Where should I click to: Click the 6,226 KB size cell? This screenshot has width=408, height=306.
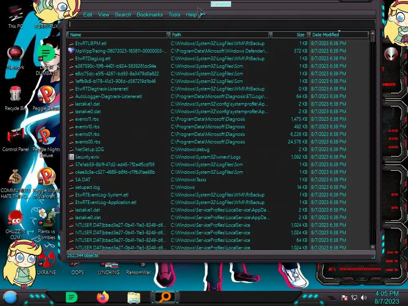coord(299,134)
